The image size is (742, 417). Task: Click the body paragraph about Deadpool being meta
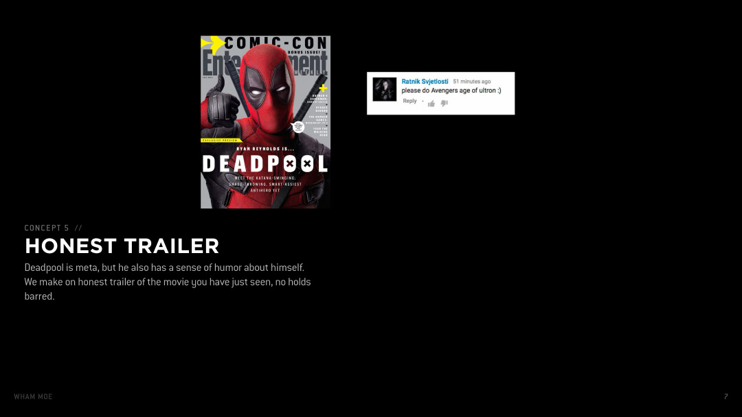pos(168,282)
